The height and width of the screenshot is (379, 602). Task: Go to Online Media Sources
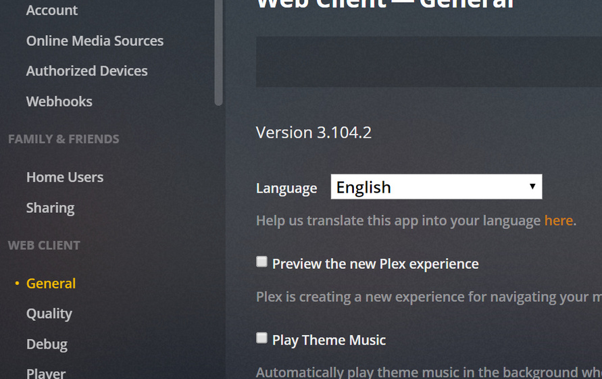[x=95, y=41]
